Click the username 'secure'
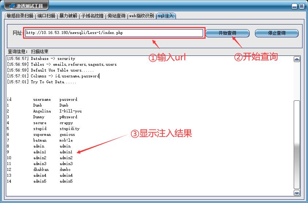 point(40,123)
